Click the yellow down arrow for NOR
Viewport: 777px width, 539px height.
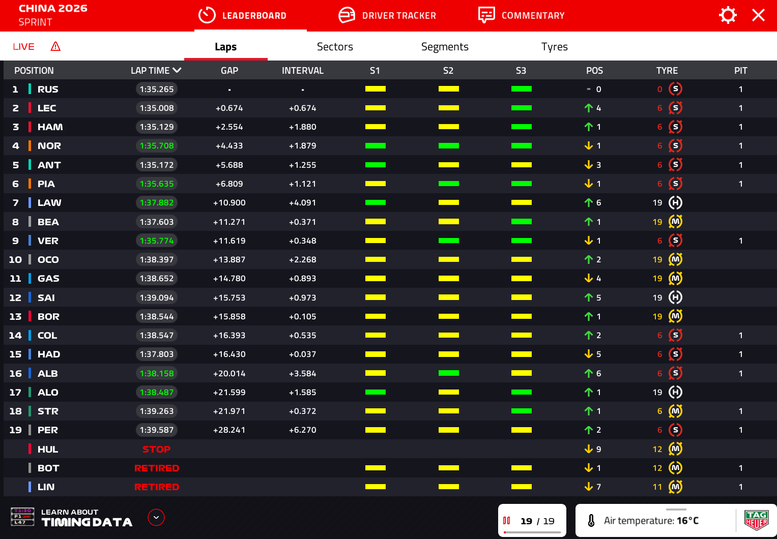coord(589,145)
